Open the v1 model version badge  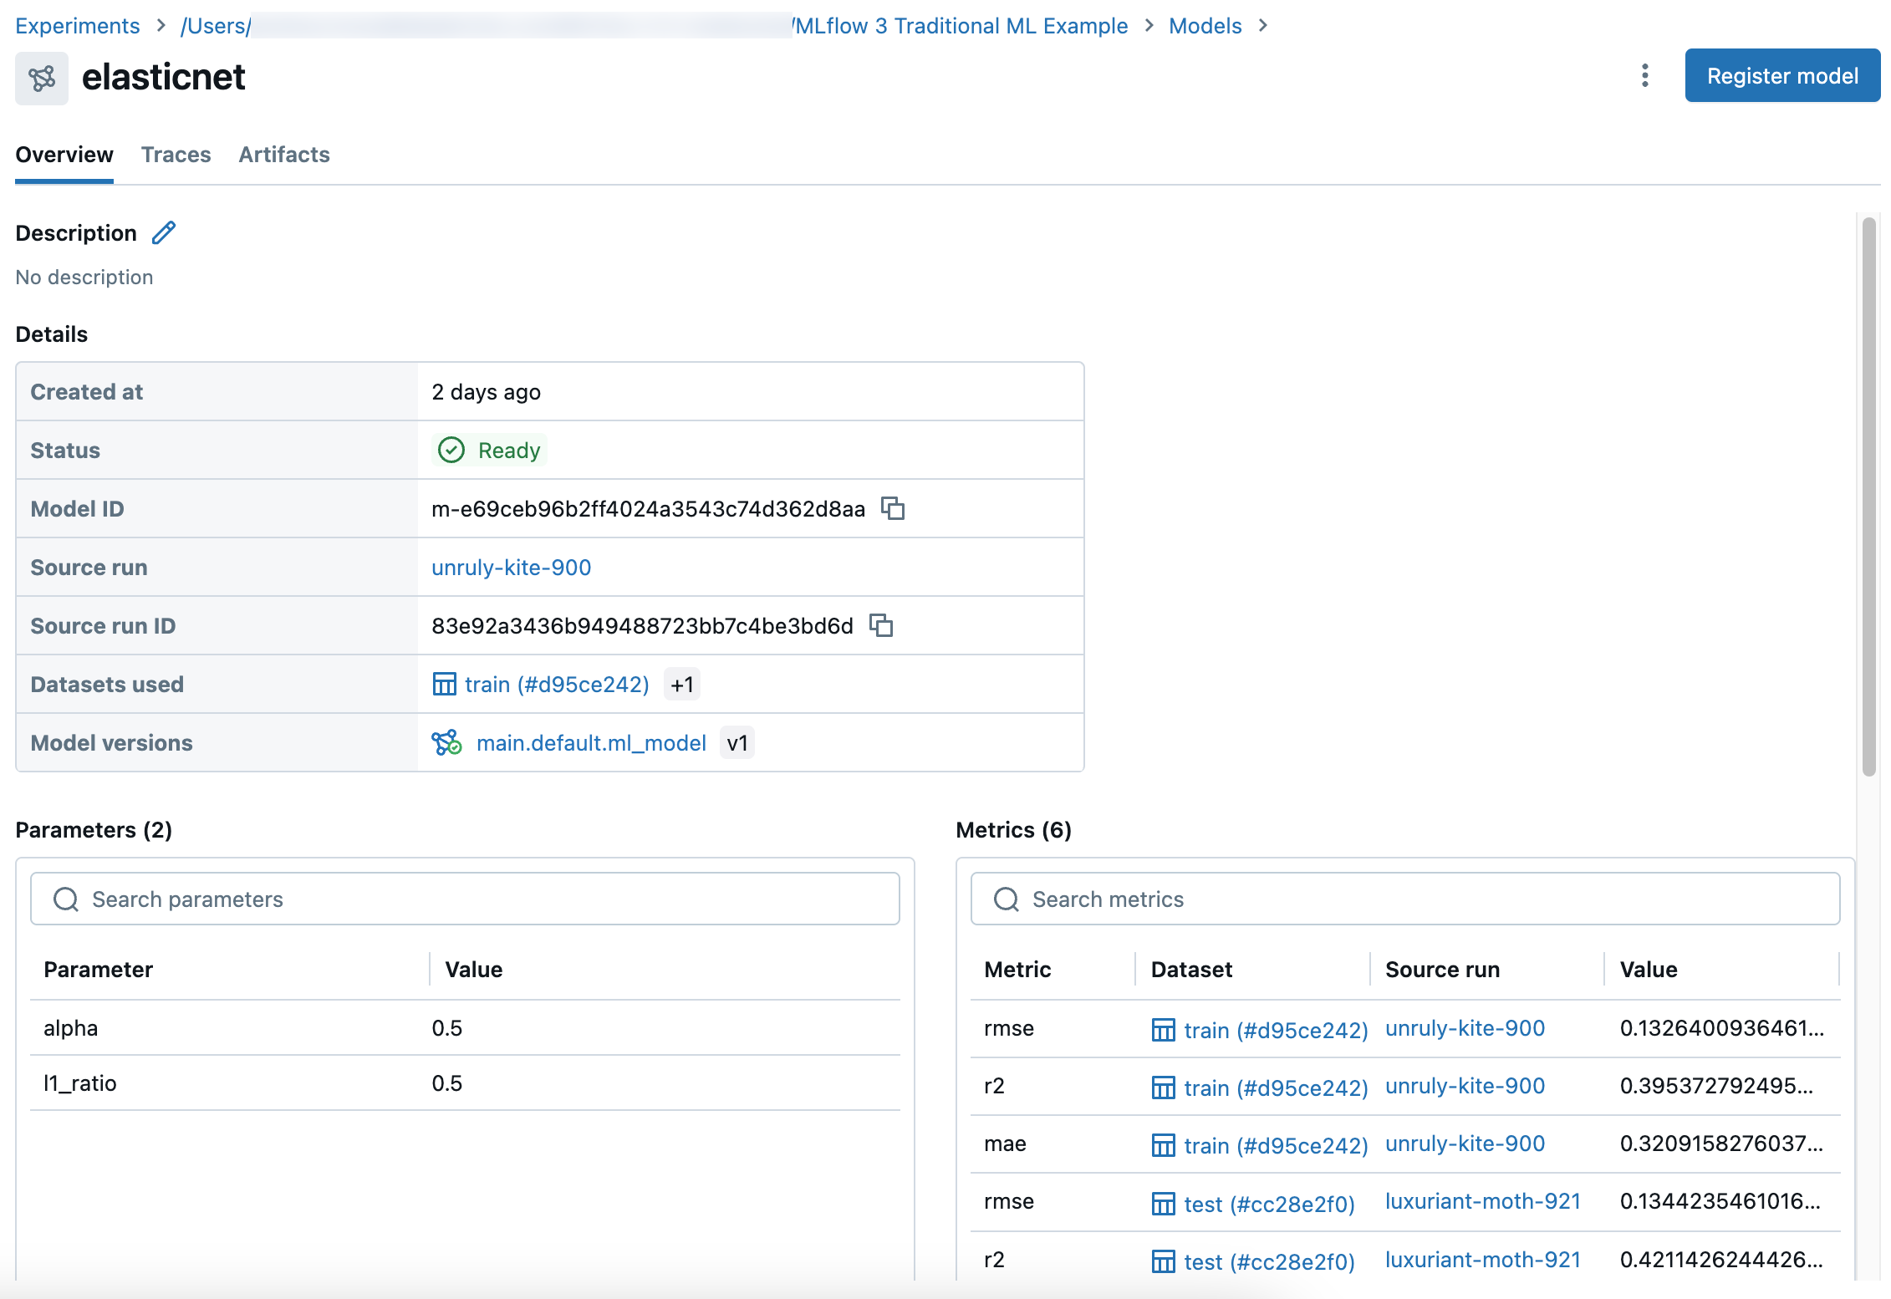[737, 743]
